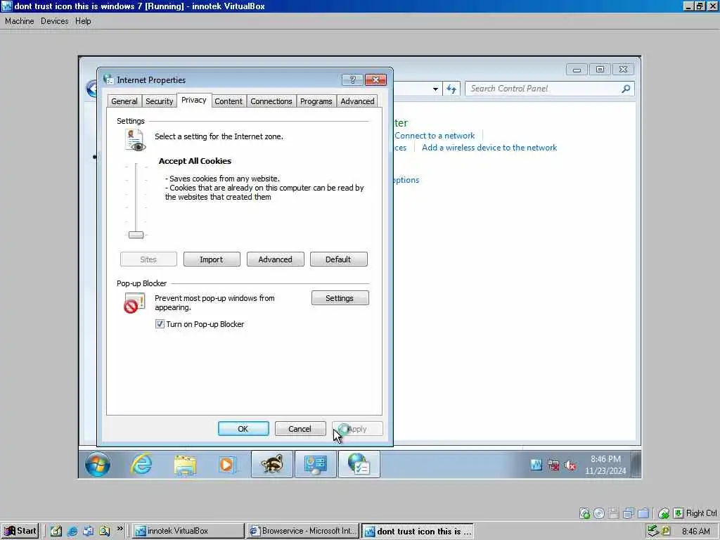The height and width of the screenshot is (540, 720).
Task: Open Pop-up Blocker Settings button
Action: pyautogui.click(x=340, y=298)
